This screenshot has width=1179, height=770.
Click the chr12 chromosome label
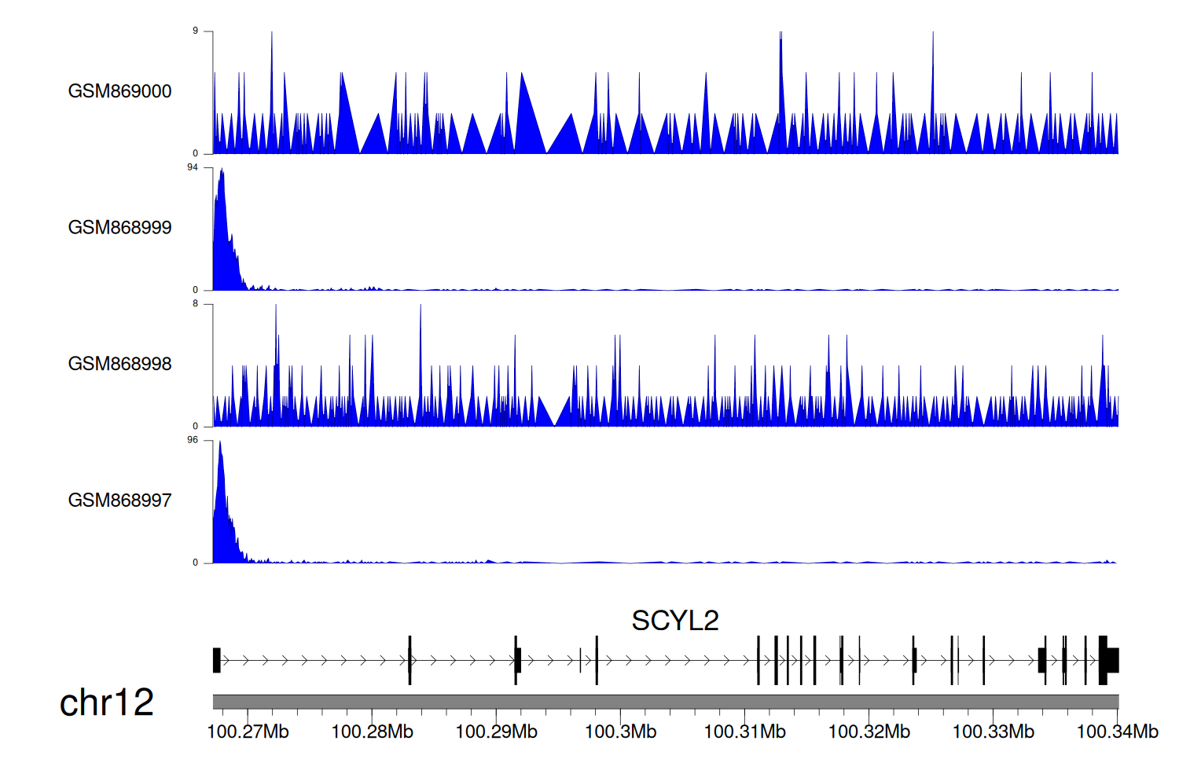click(106, 702)
